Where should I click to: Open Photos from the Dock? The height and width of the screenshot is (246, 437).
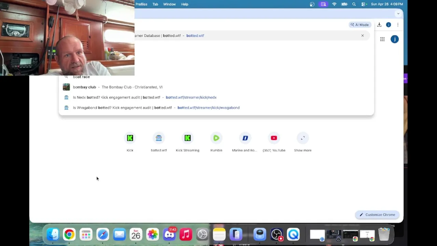[x=153, y=234]
